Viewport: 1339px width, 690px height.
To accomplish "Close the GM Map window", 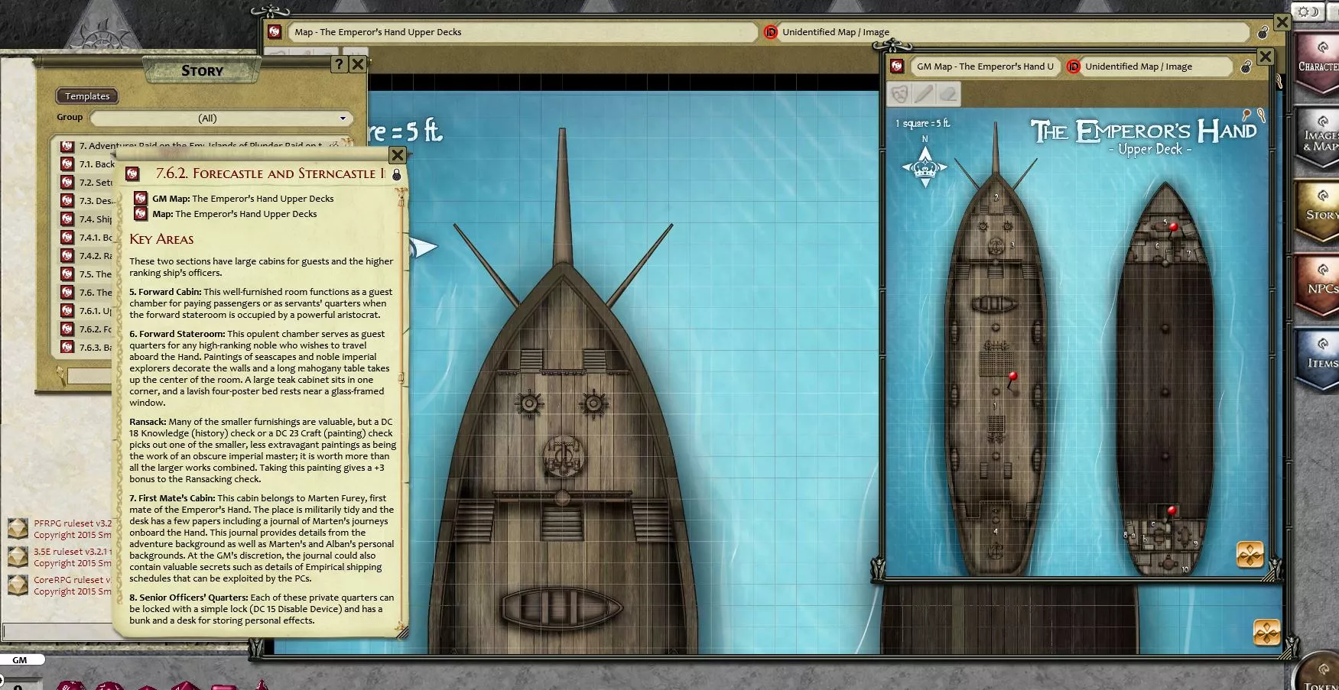I will coord(1266,57).
